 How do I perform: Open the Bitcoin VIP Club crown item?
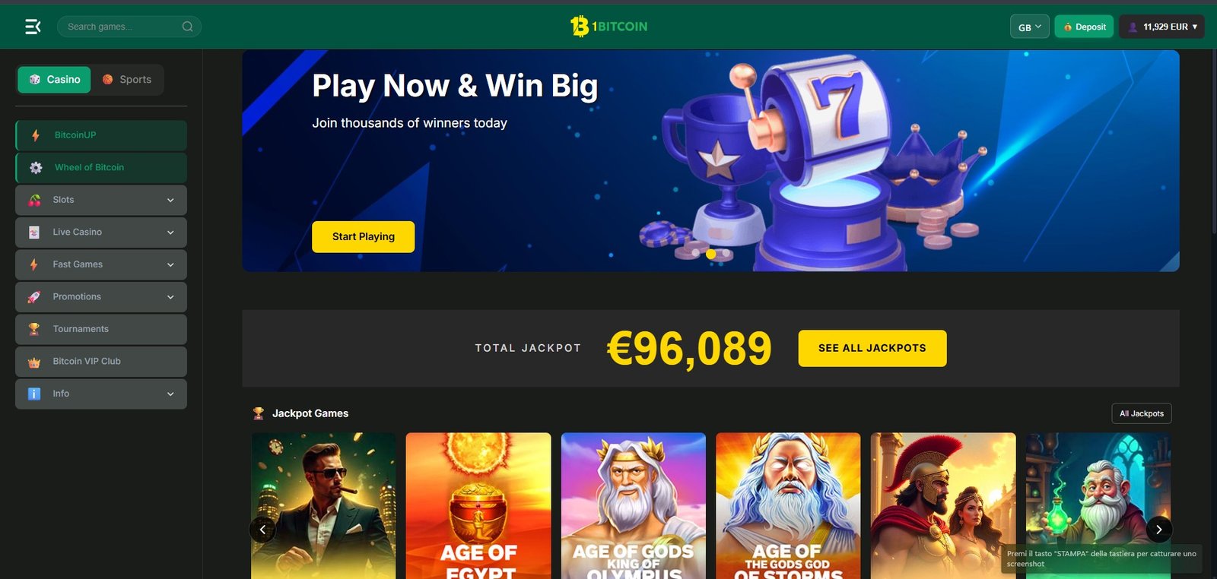pos(101,362)
